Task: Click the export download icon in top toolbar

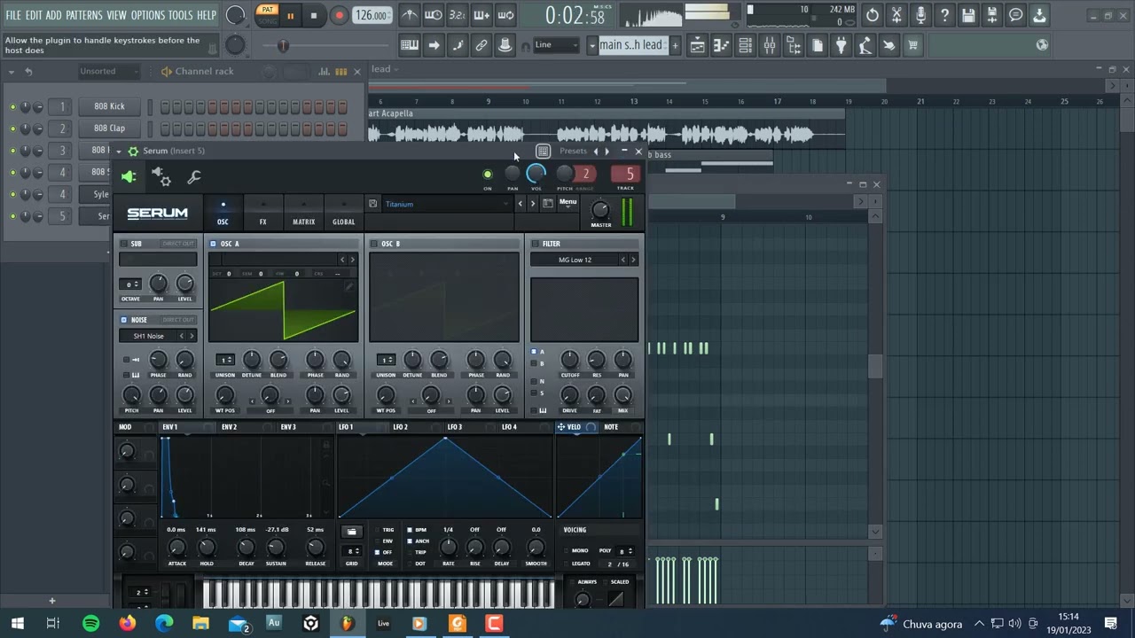Action: pos(1039,15)
